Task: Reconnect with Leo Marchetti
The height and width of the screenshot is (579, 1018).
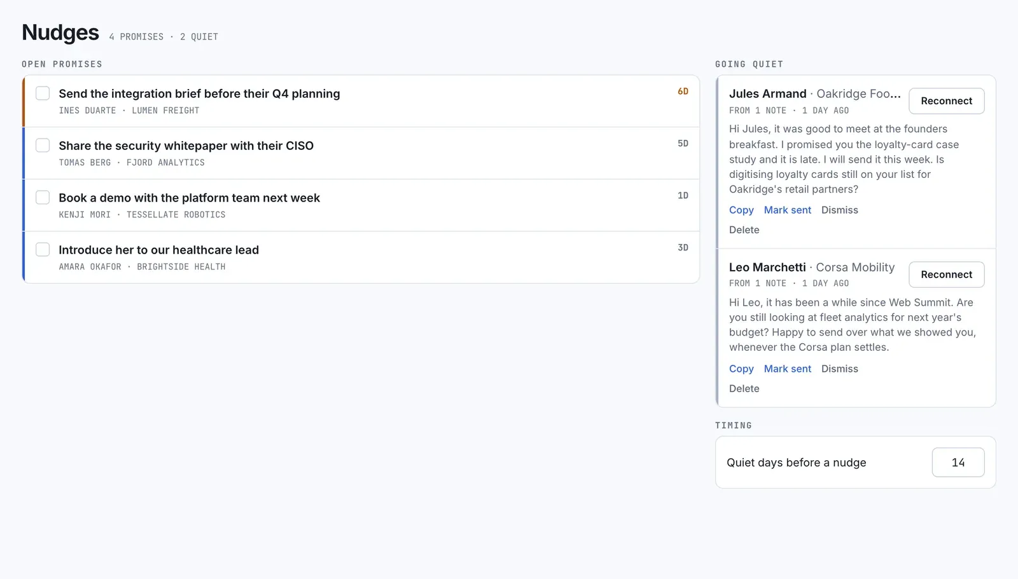Action: [946, 275]
